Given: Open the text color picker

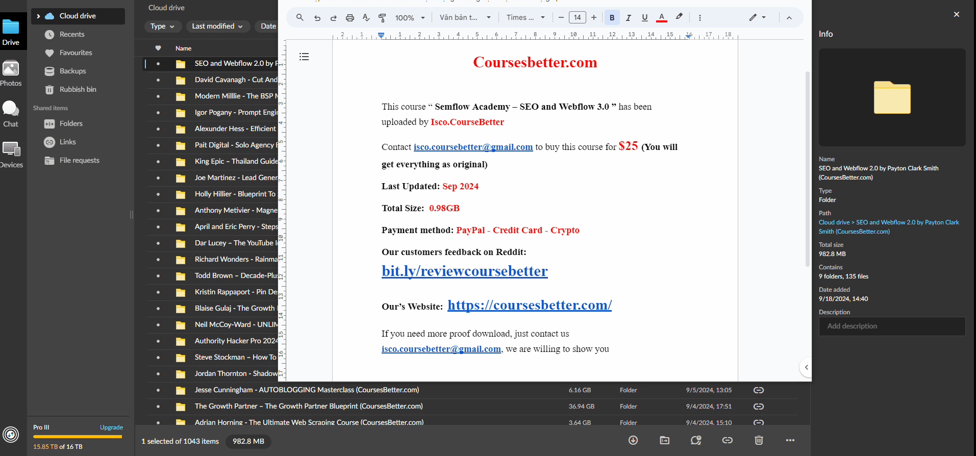Looking at the screenshot, I should point(662,18).
